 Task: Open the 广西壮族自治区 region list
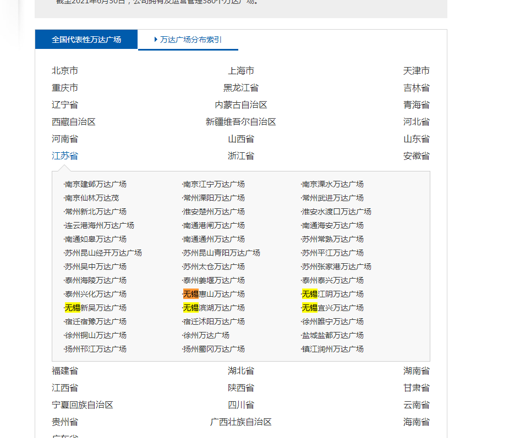click(241, 422)
